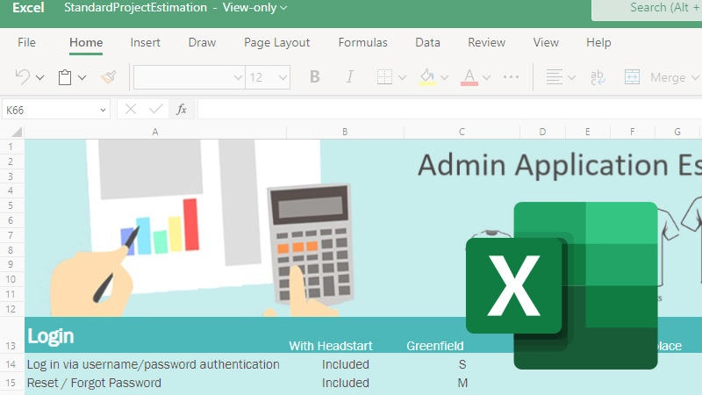The height and width of the screenshot is (395, 702).
Task: Click the Search box
Action: coord(647,10)
